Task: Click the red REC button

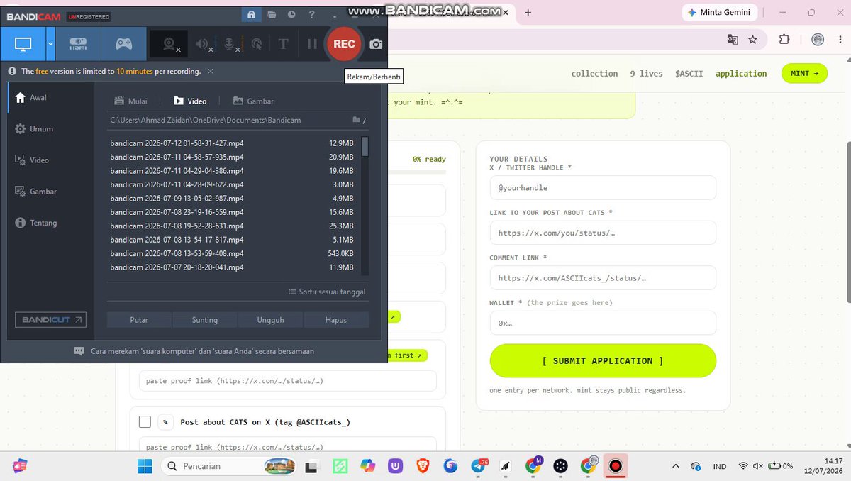Action: tap(344, 44)
